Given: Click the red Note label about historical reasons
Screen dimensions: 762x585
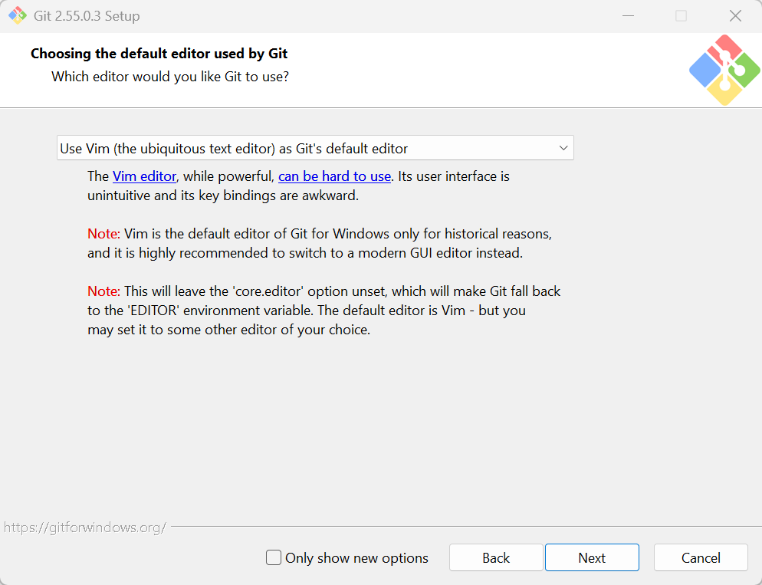Looking at the screenshot, I should click(103, 234).
